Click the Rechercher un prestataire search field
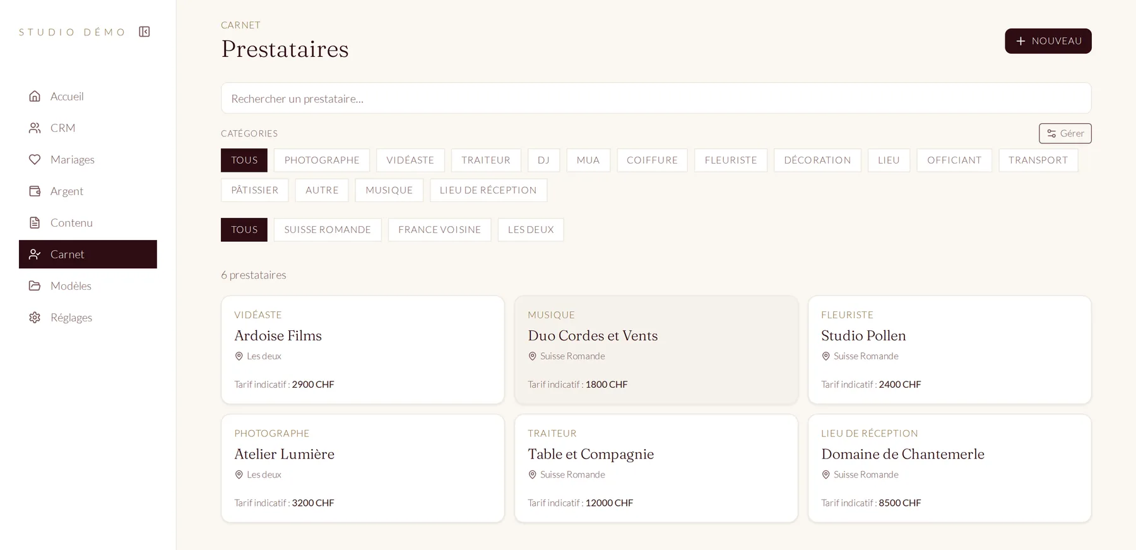This screenshot has width=1136, height=550. click(656, 98)
